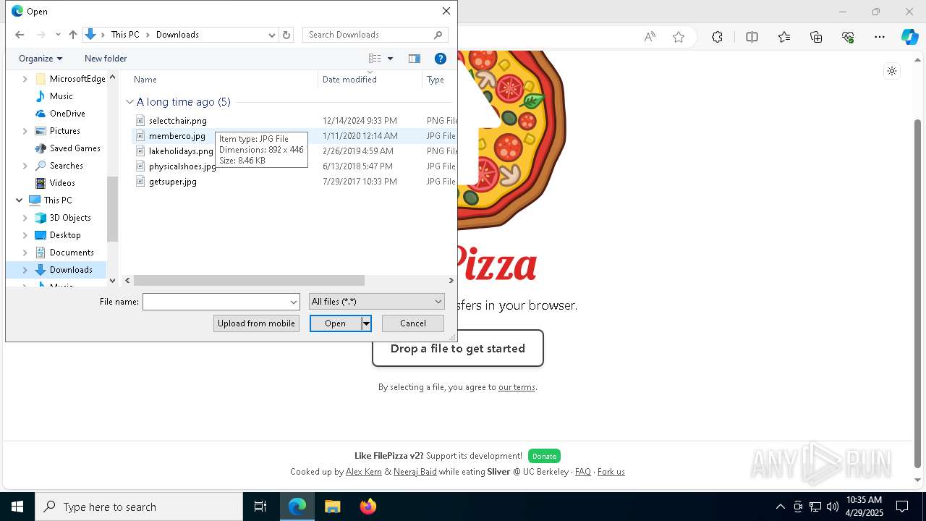Image resolution: width=926 pixels, height=521 pixels.
Task: Click Edge Read aloud icon
Action: click(650, 37)
